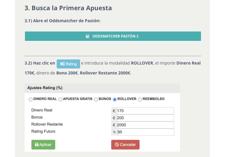
Task: Click the euro symbol beside Bonos field
Action: click(114, 118)
